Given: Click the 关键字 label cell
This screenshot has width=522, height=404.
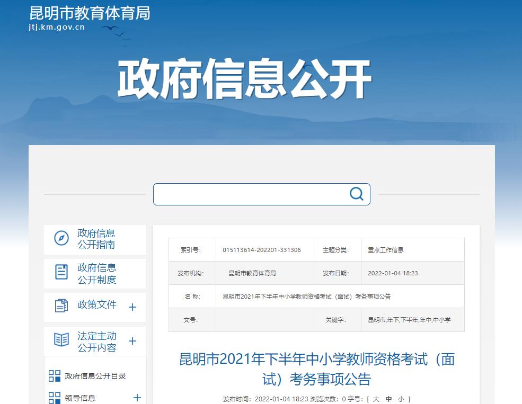Looking at the screenshot, I should tap(337, 320).
